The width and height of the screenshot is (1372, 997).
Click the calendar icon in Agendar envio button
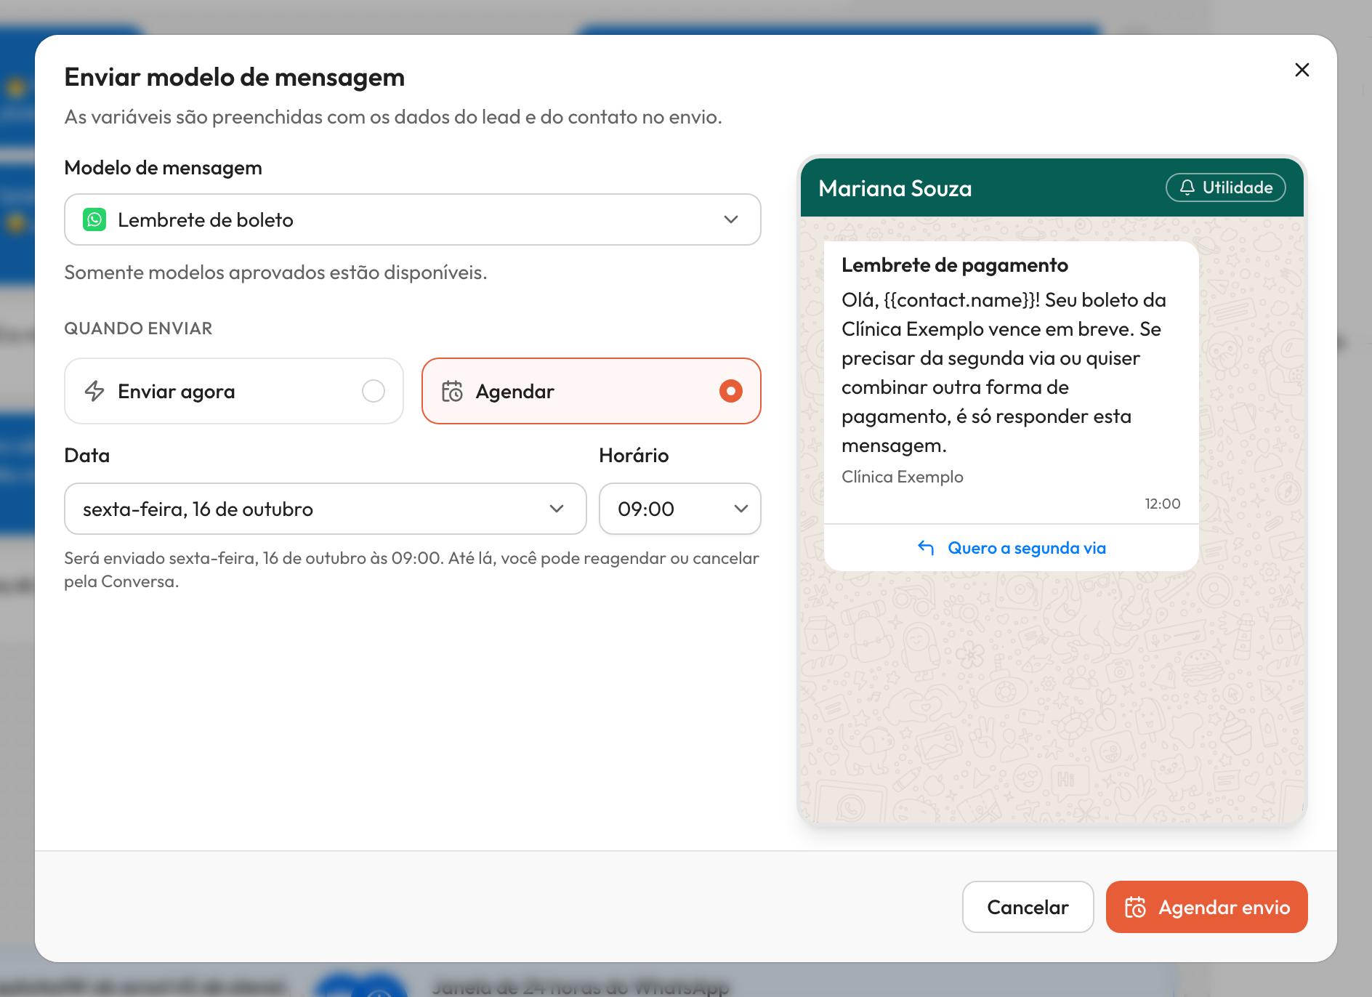click(1135, 907)
